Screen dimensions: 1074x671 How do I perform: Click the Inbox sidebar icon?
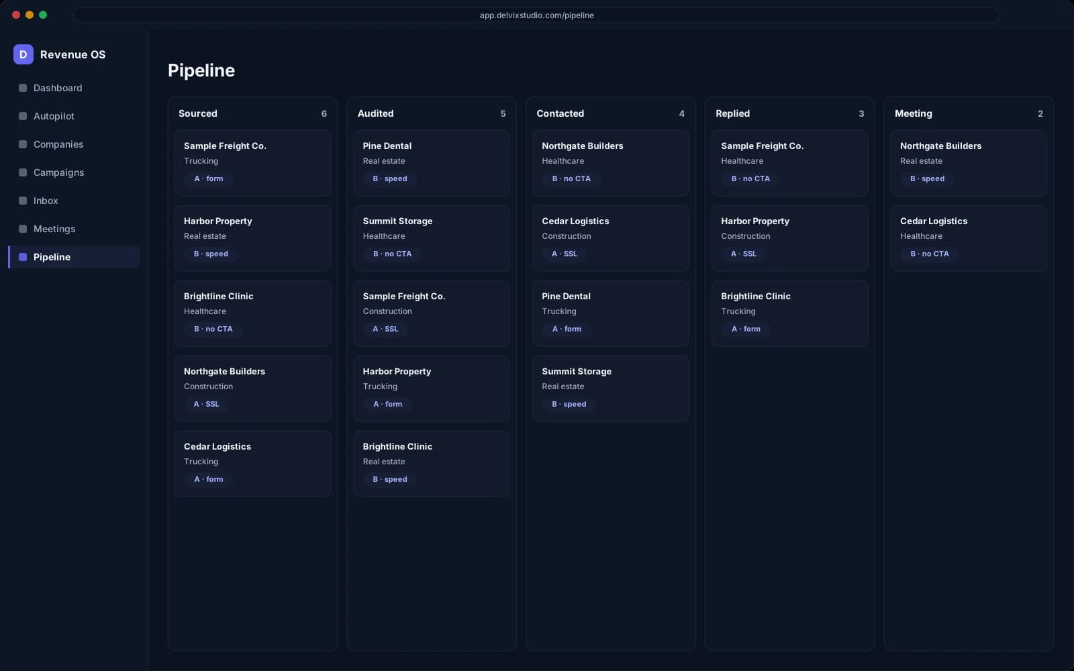pyautogui.click(x=23, y=201)
